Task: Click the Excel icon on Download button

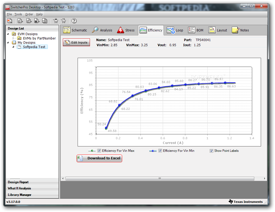Action: click(80, 158)
